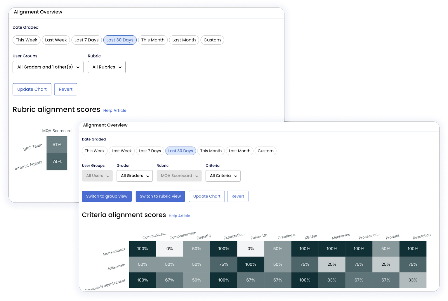
Task: Click "Switch to group view"
Action: click(x=107, y=196)
